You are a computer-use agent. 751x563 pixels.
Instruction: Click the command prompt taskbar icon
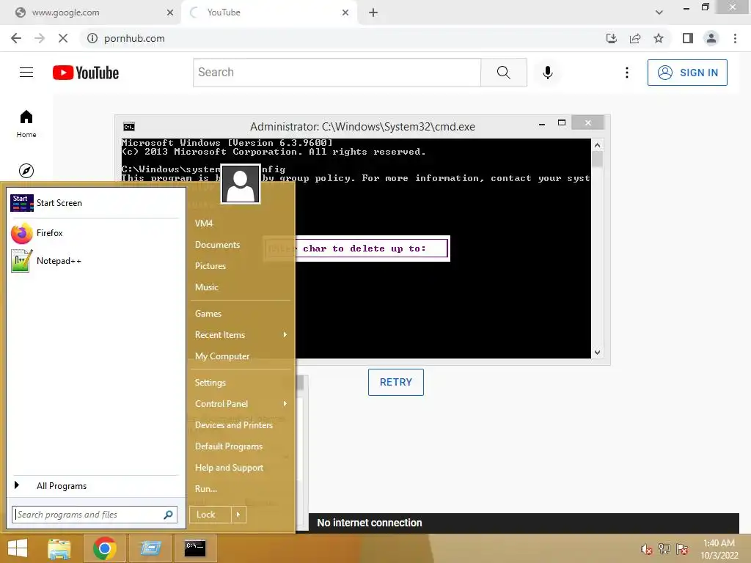tap(195, 548)
